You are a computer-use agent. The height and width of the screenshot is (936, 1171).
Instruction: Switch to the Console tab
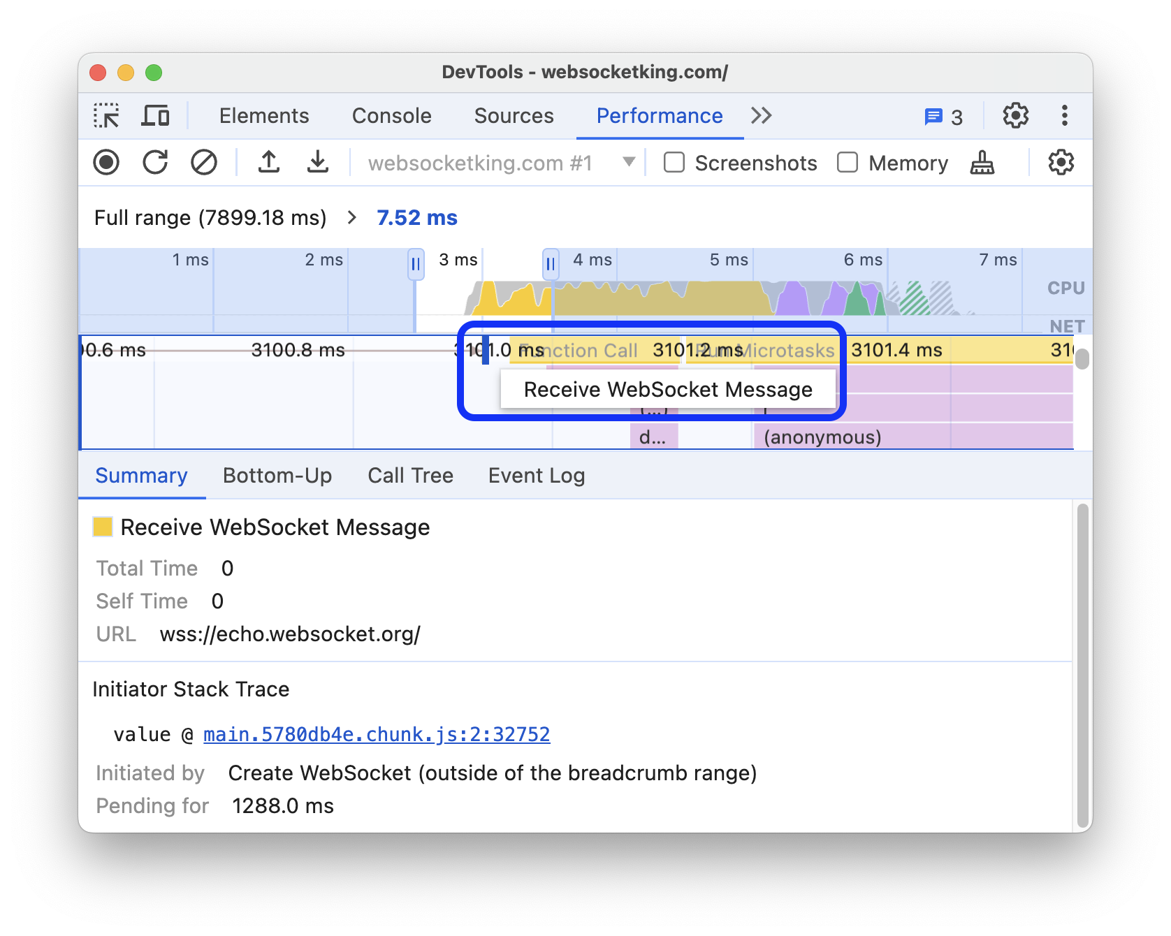point(392,115)
